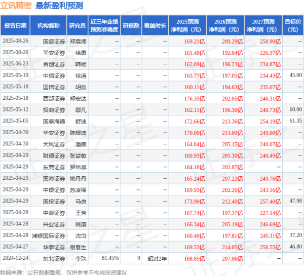
Task: Click analyst name 姚丹丹
Action: 78,178
